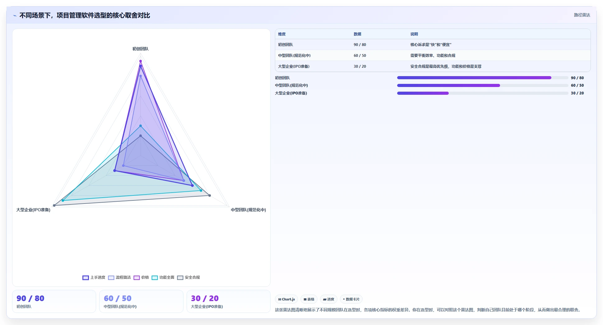Select the 60 / 50 中型团队 data card

(141, 301)
